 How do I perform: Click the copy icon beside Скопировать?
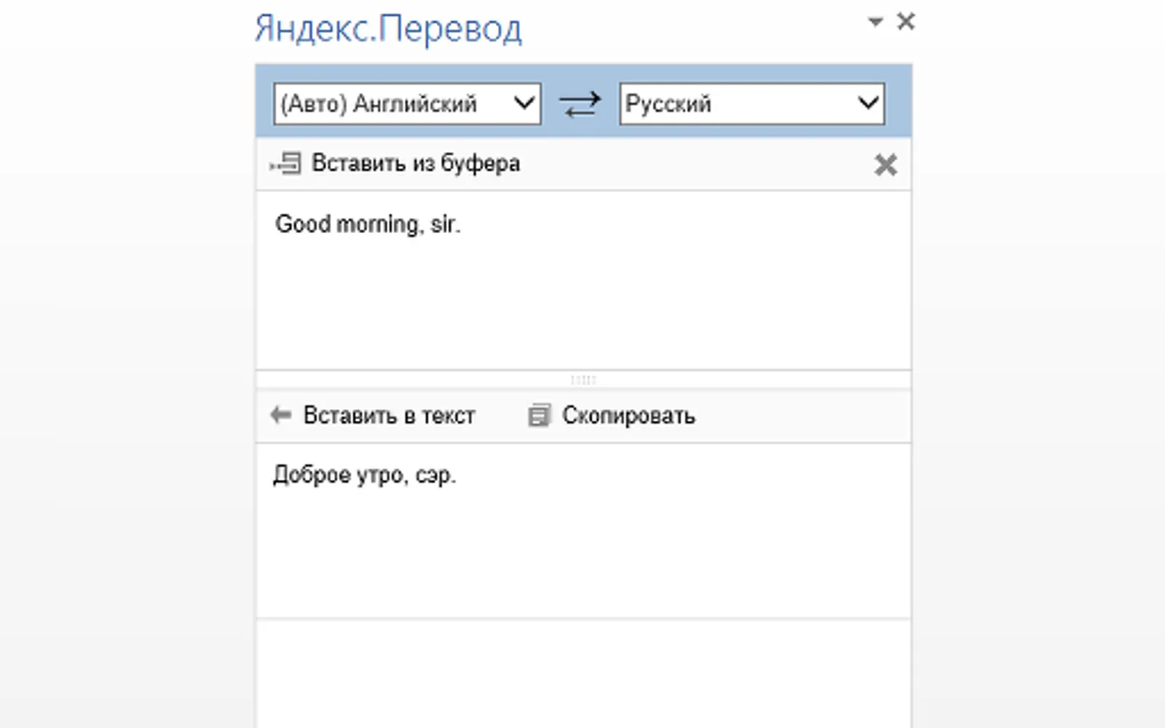tap(539, 415)
